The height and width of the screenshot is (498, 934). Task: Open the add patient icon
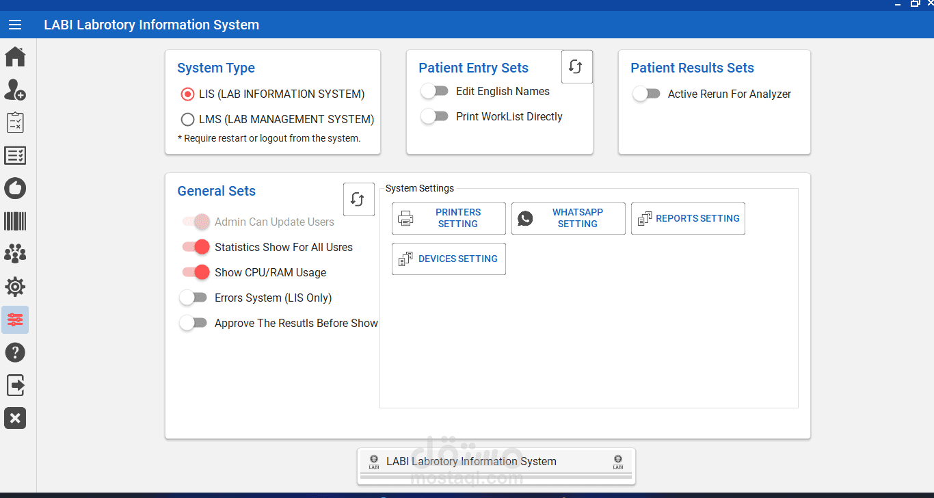tap(15, 90)
